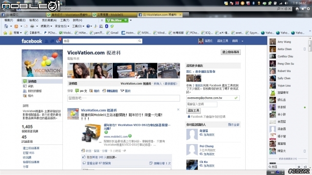Click the status message input box
312x175 pixels.
coord(123,98)
